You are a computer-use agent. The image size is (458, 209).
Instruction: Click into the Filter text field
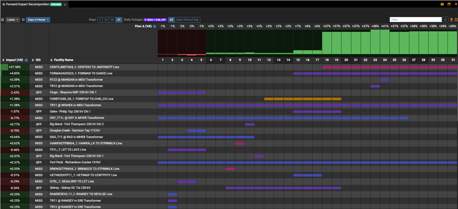click(415, 20)
